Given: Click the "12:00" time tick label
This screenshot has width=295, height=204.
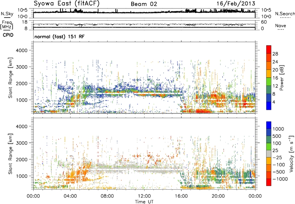Looking at the screenshot, I should (x=144, y=196).
